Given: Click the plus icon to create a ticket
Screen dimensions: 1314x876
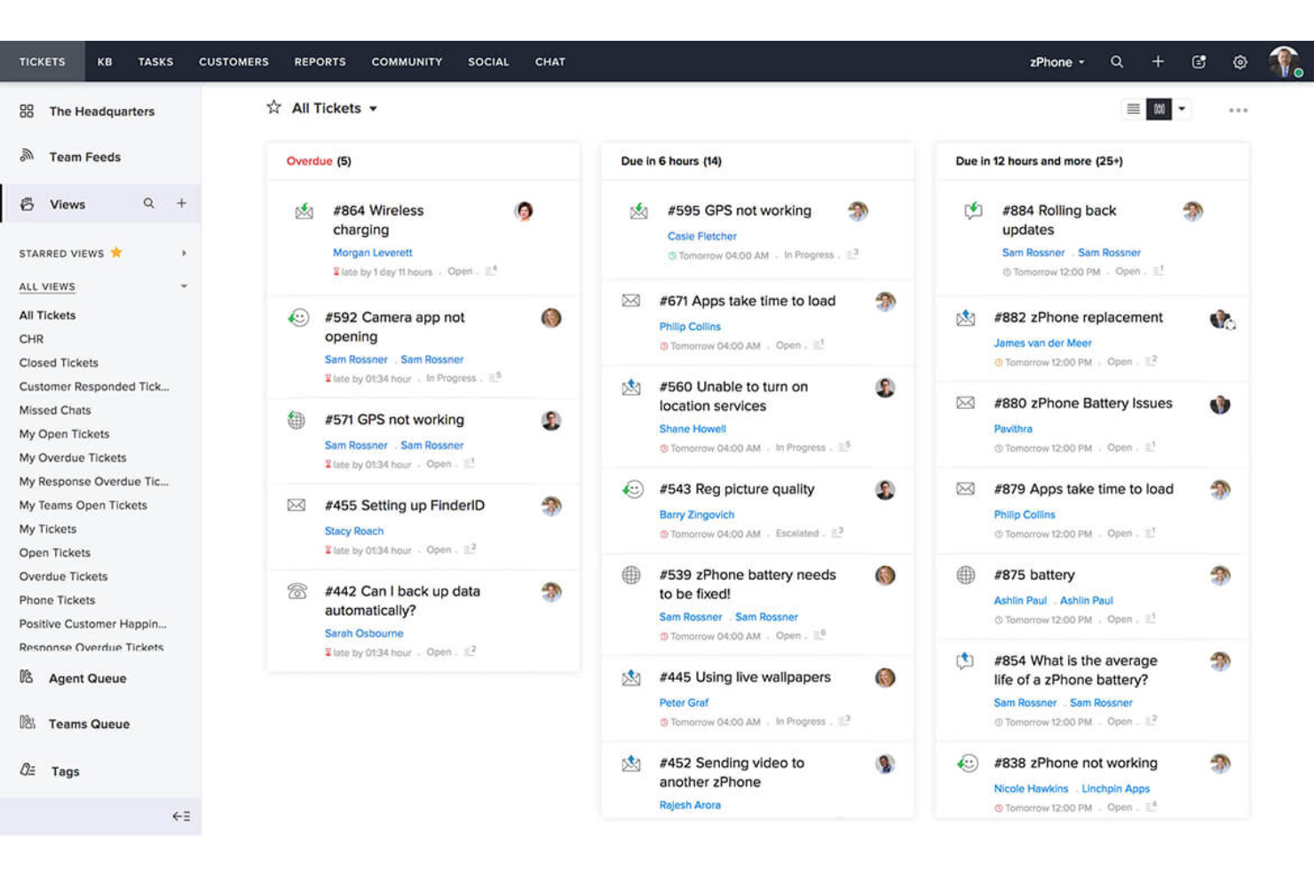Looking at the screenshot, I should [x=1158, y=61].
